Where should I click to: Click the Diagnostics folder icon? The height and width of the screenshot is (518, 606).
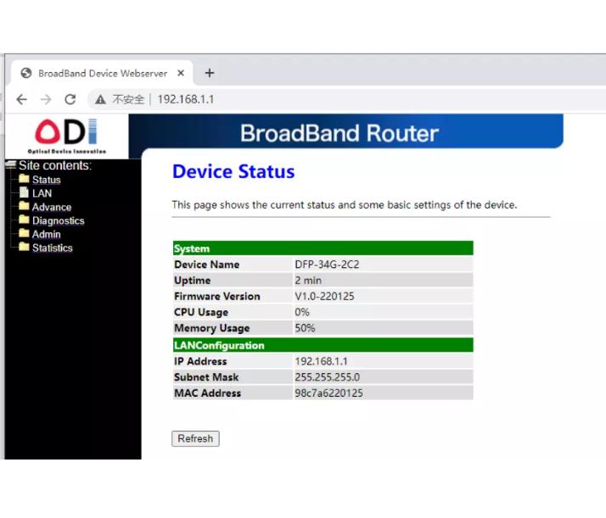pyautogui.click(x=24, y=220)
